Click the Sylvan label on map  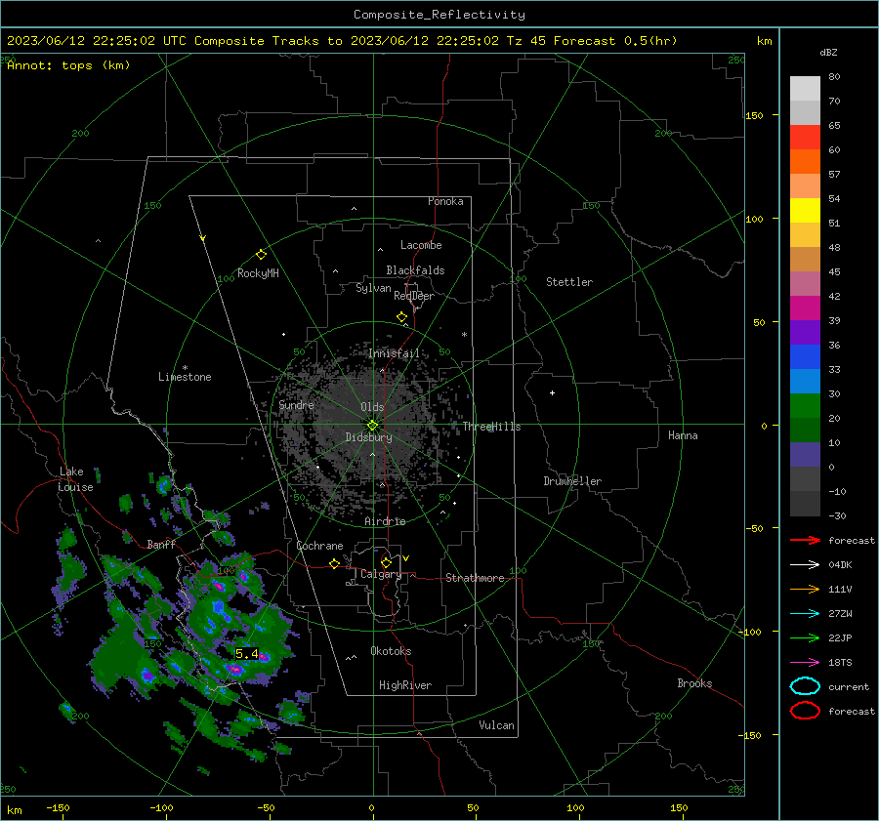(x=373, y=288)
